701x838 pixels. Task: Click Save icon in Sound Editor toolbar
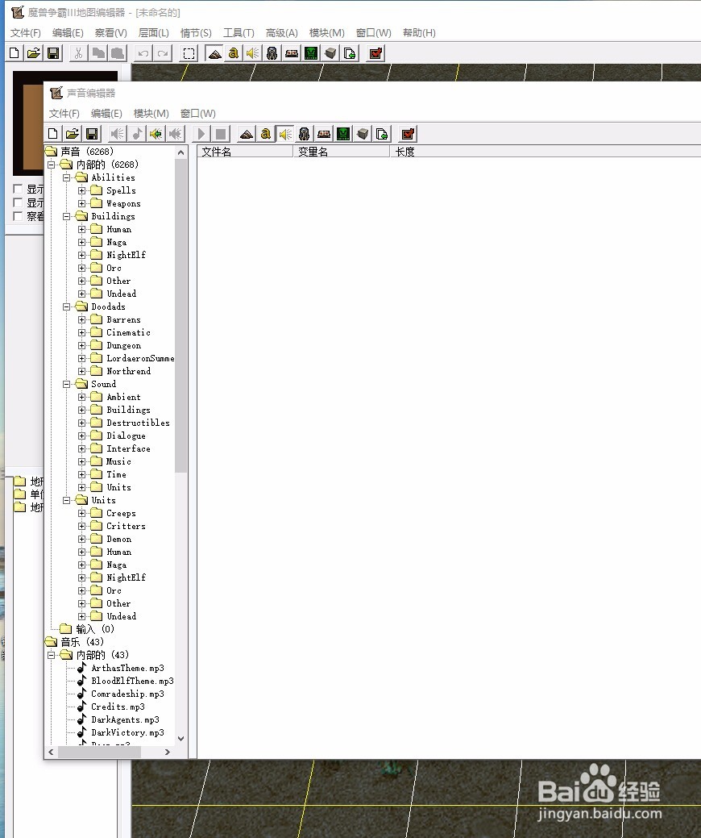(x=92, y=134)
